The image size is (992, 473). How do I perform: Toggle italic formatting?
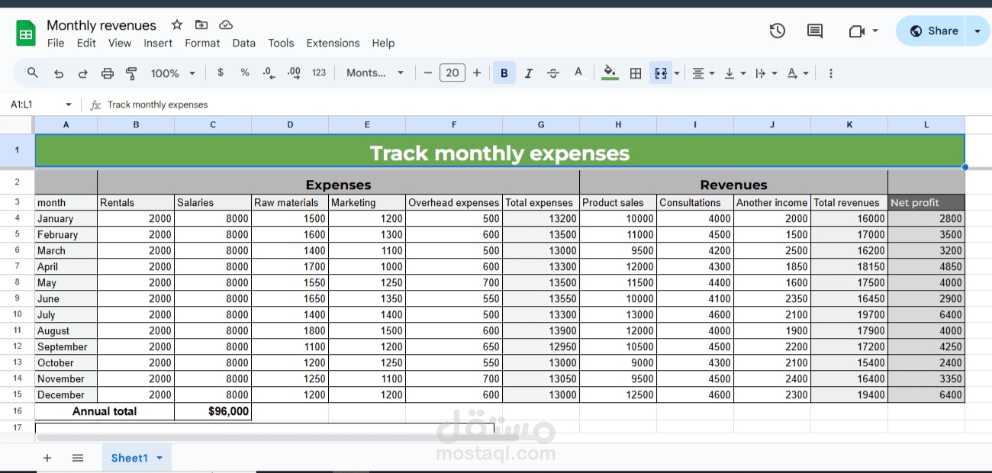[x=528, y=73]
